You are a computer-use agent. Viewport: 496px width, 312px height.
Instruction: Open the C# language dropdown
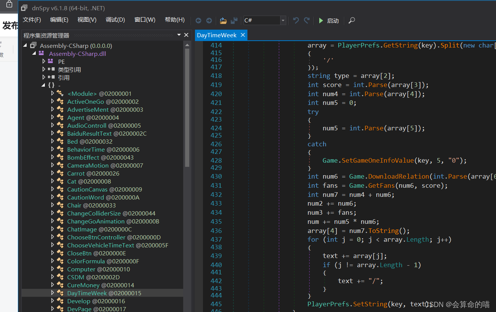[283, 21]
